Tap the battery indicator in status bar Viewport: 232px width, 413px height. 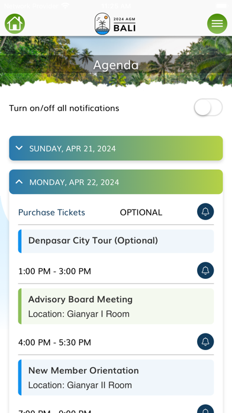[221, 5]
